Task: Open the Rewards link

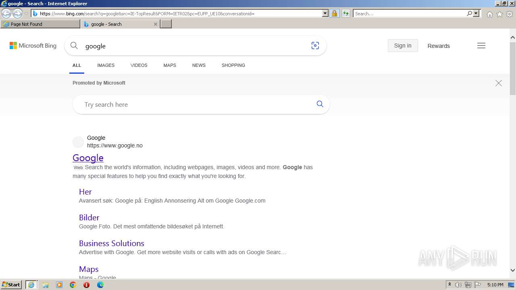Action: click(x=439, y=46)
